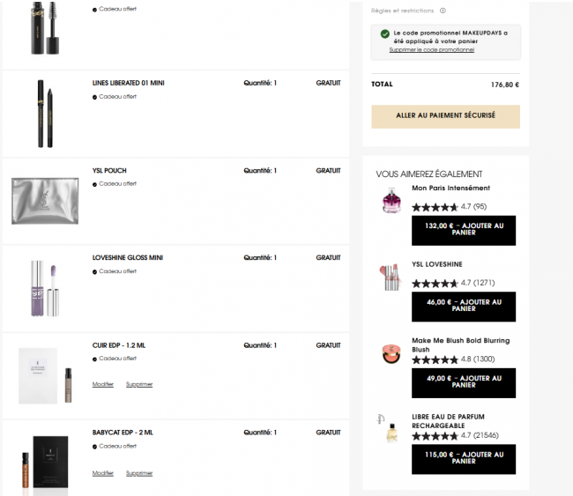
Task: Click the info icon next to Règles et restrictions
Action: tap(443, 11)
